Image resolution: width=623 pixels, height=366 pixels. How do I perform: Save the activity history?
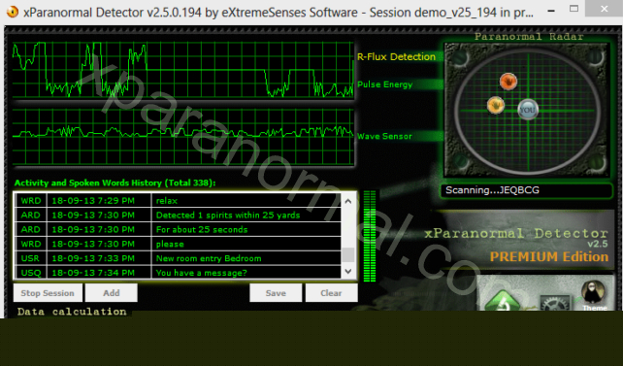[276, 293]
